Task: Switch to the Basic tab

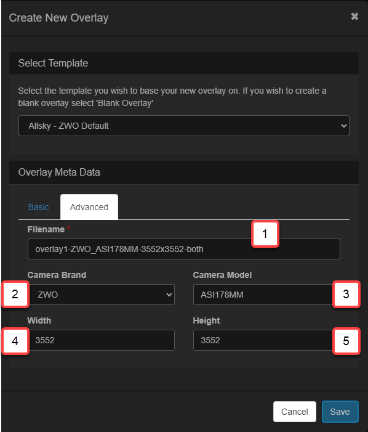Action: [x=39, y=207]
